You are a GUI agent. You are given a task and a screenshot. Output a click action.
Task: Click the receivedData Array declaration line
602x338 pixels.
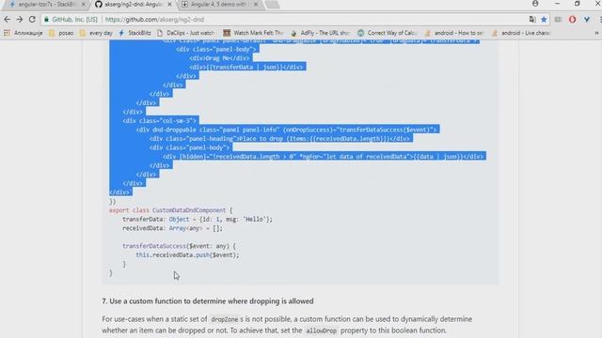[x=172, y=228]
